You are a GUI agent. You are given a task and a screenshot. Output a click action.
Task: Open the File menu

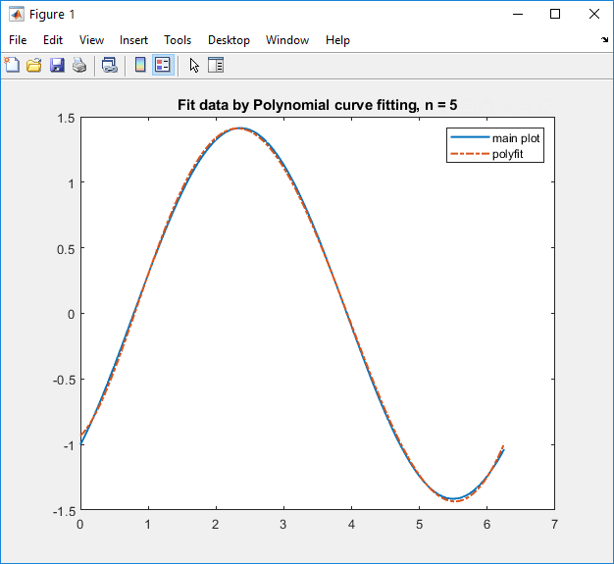[18, 40]
